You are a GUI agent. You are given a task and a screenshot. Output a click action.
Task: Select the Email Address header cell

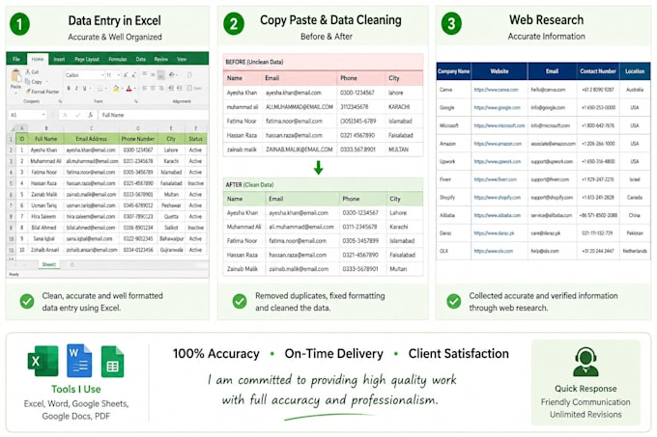(92, 138)
